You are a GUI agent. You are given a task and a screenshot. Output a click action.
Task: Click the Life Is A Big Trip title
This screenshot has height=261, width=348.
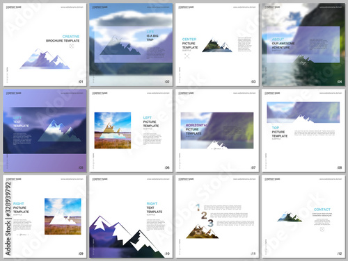tap(152, 35)
